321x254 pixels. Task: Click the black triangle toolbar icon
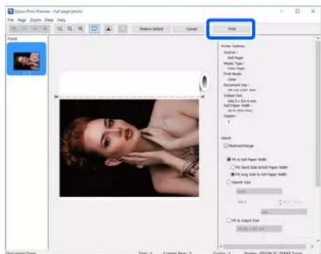coord(108,29)
